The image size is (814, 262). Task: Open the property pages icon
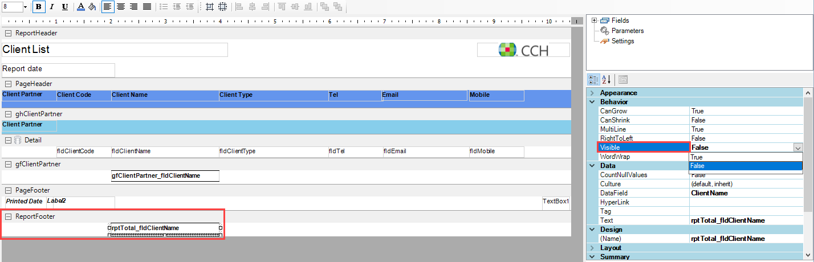point(622,79)
